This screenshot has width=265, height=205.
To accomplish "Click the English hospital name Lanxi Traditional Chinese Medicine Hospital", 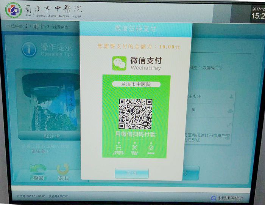I will pos(53,16).
